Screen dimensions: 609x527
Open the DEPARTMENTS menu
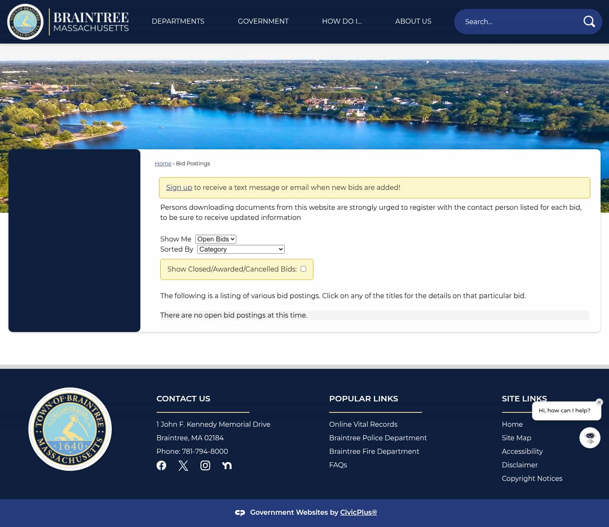click(178, 21)
